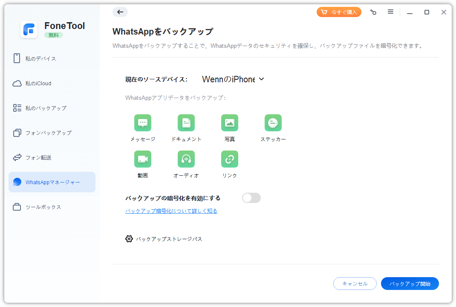456x307 pixels.
Task: Enable the バックアップの暗号化 encryption toggle
Action: coord(251,198)
